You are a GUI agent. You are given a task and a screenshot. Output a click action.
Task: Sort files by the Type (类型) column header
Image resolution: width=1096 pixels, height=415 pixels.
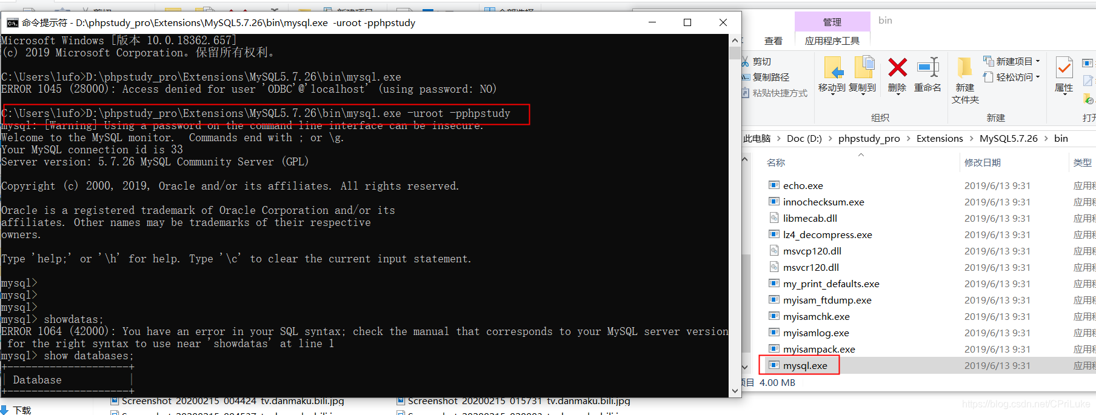(1082, 162)
